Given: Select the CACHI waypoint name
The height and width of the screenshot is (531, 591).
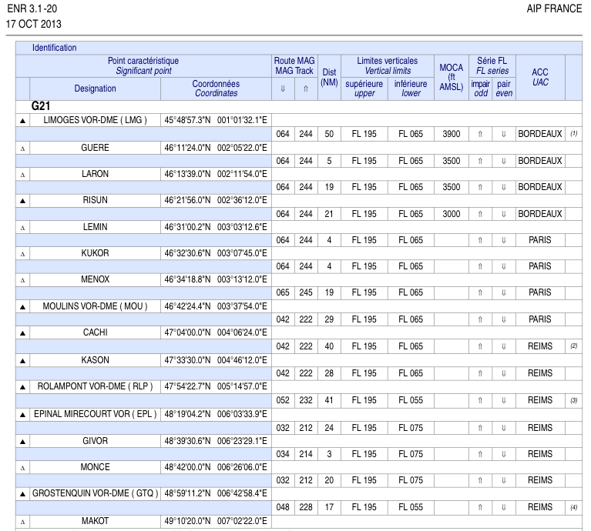Looking at the screenshot, I should click(x=95, y=332).
